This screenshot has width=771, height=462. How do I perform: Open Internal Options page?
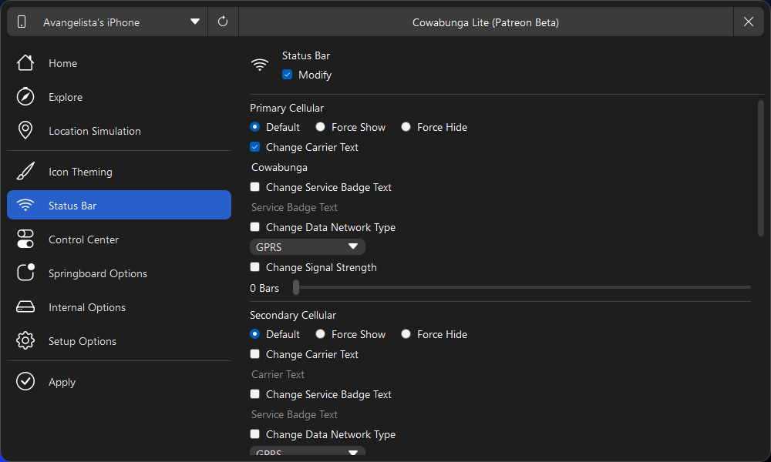119,307
